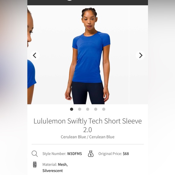Screen dimensions: 175x175
Task: Click the mesh material fabric icon
Action: (35, 164)
